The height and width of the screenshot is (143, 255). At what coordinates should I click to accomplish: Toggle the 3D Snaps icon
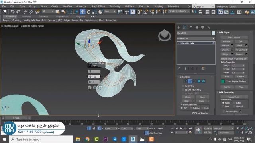click(139, 12)
